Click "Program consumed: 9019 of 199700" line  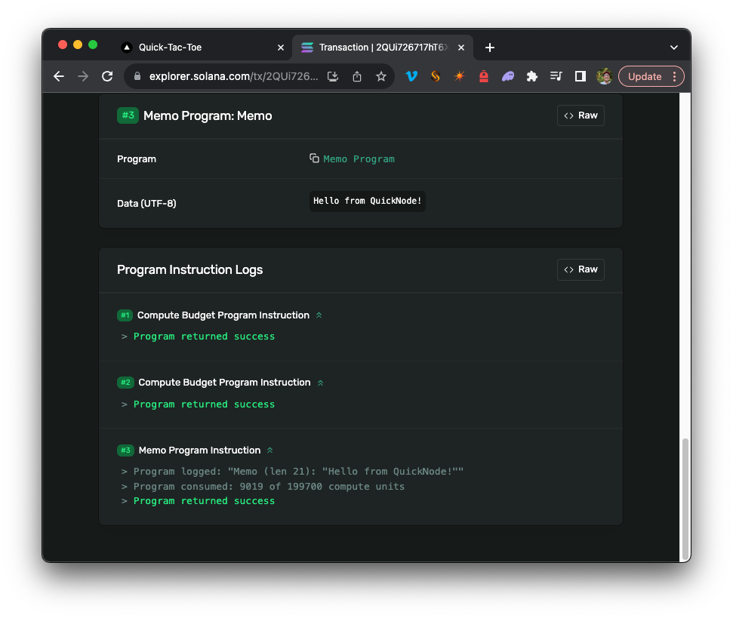[269, 486]
